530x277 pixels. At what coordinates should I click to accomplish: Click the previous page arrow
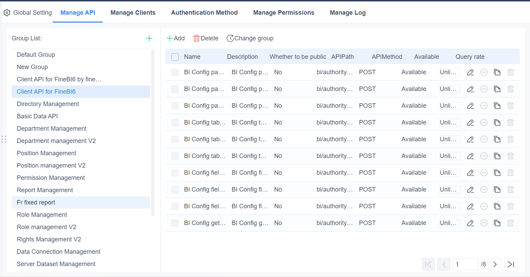tap(444, 264)
